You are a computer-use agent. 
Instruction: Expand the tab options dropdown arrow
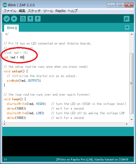coord(127,27)
